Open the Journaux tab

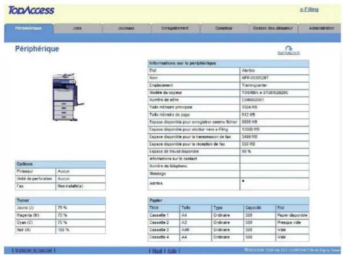click(x=126, y=28)
